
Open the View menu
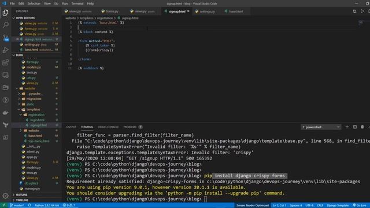click(x=47, y=3)
